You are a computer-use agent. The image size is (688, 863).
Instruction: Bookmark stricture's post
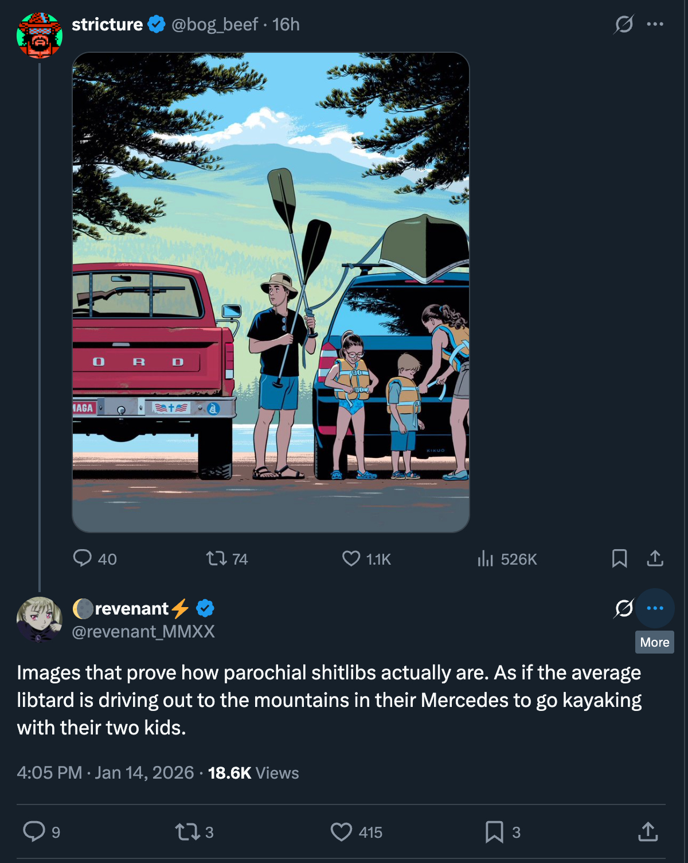pyautogui.click(x=619, y=558)
